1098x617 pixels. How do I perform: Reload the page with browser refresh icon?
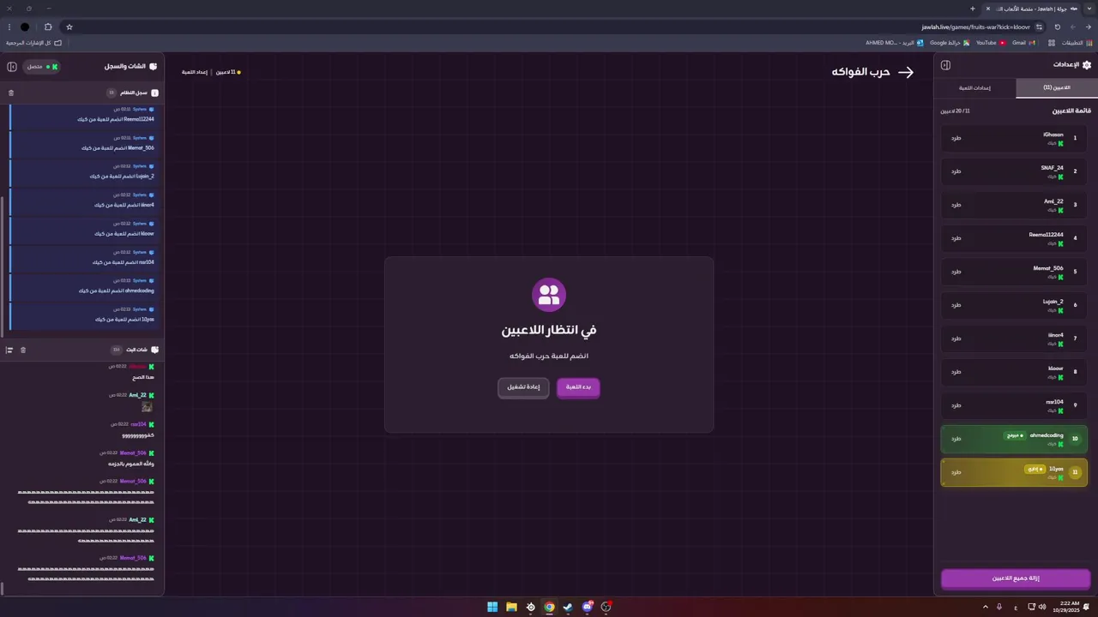(1057, 27)
